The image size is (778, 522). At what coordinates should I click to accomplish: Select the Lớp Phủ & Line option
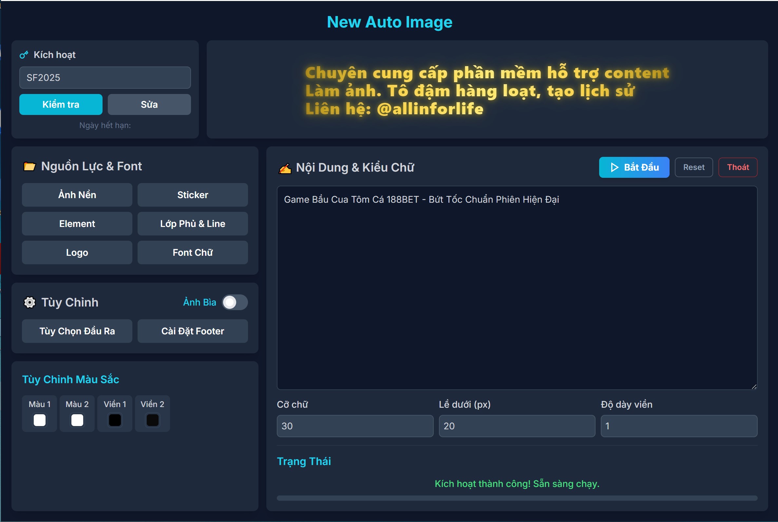click(192, 224)
